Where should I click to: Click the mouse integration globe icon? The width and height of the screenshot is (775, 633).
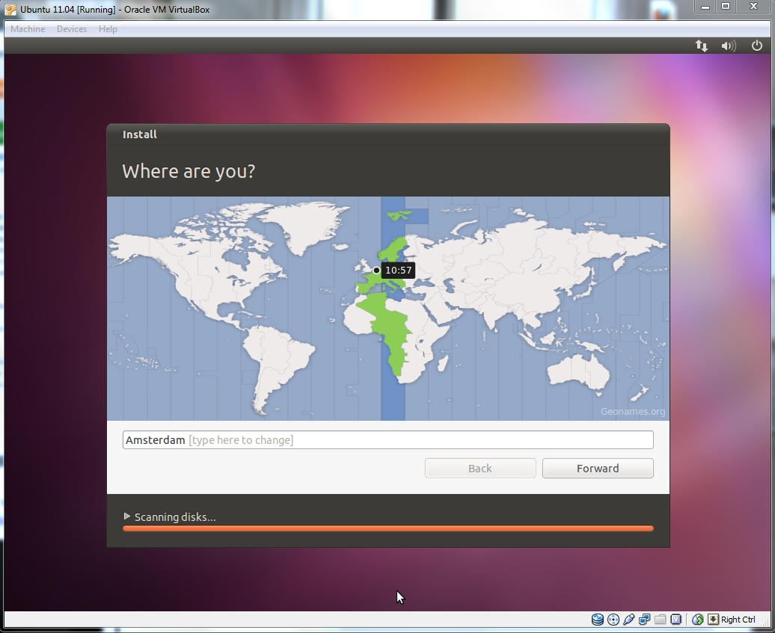click(697, 620)
